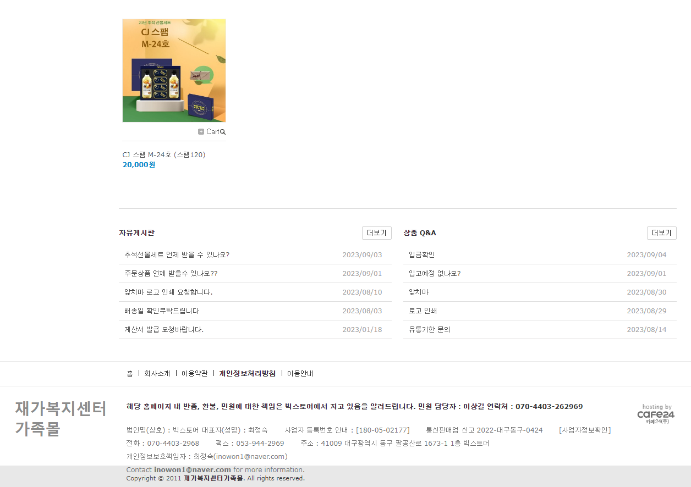Open the CJ 스팸 M-24호 product image
Screen dimensions: 691x487
pos(174,70)
